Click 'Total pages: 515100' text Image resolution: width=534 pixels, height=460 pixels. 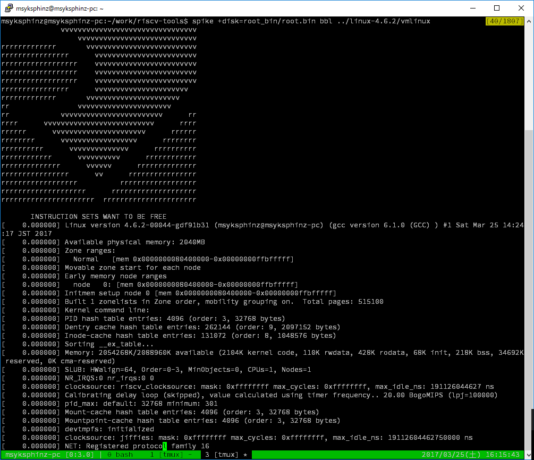[x=343, y=302]
